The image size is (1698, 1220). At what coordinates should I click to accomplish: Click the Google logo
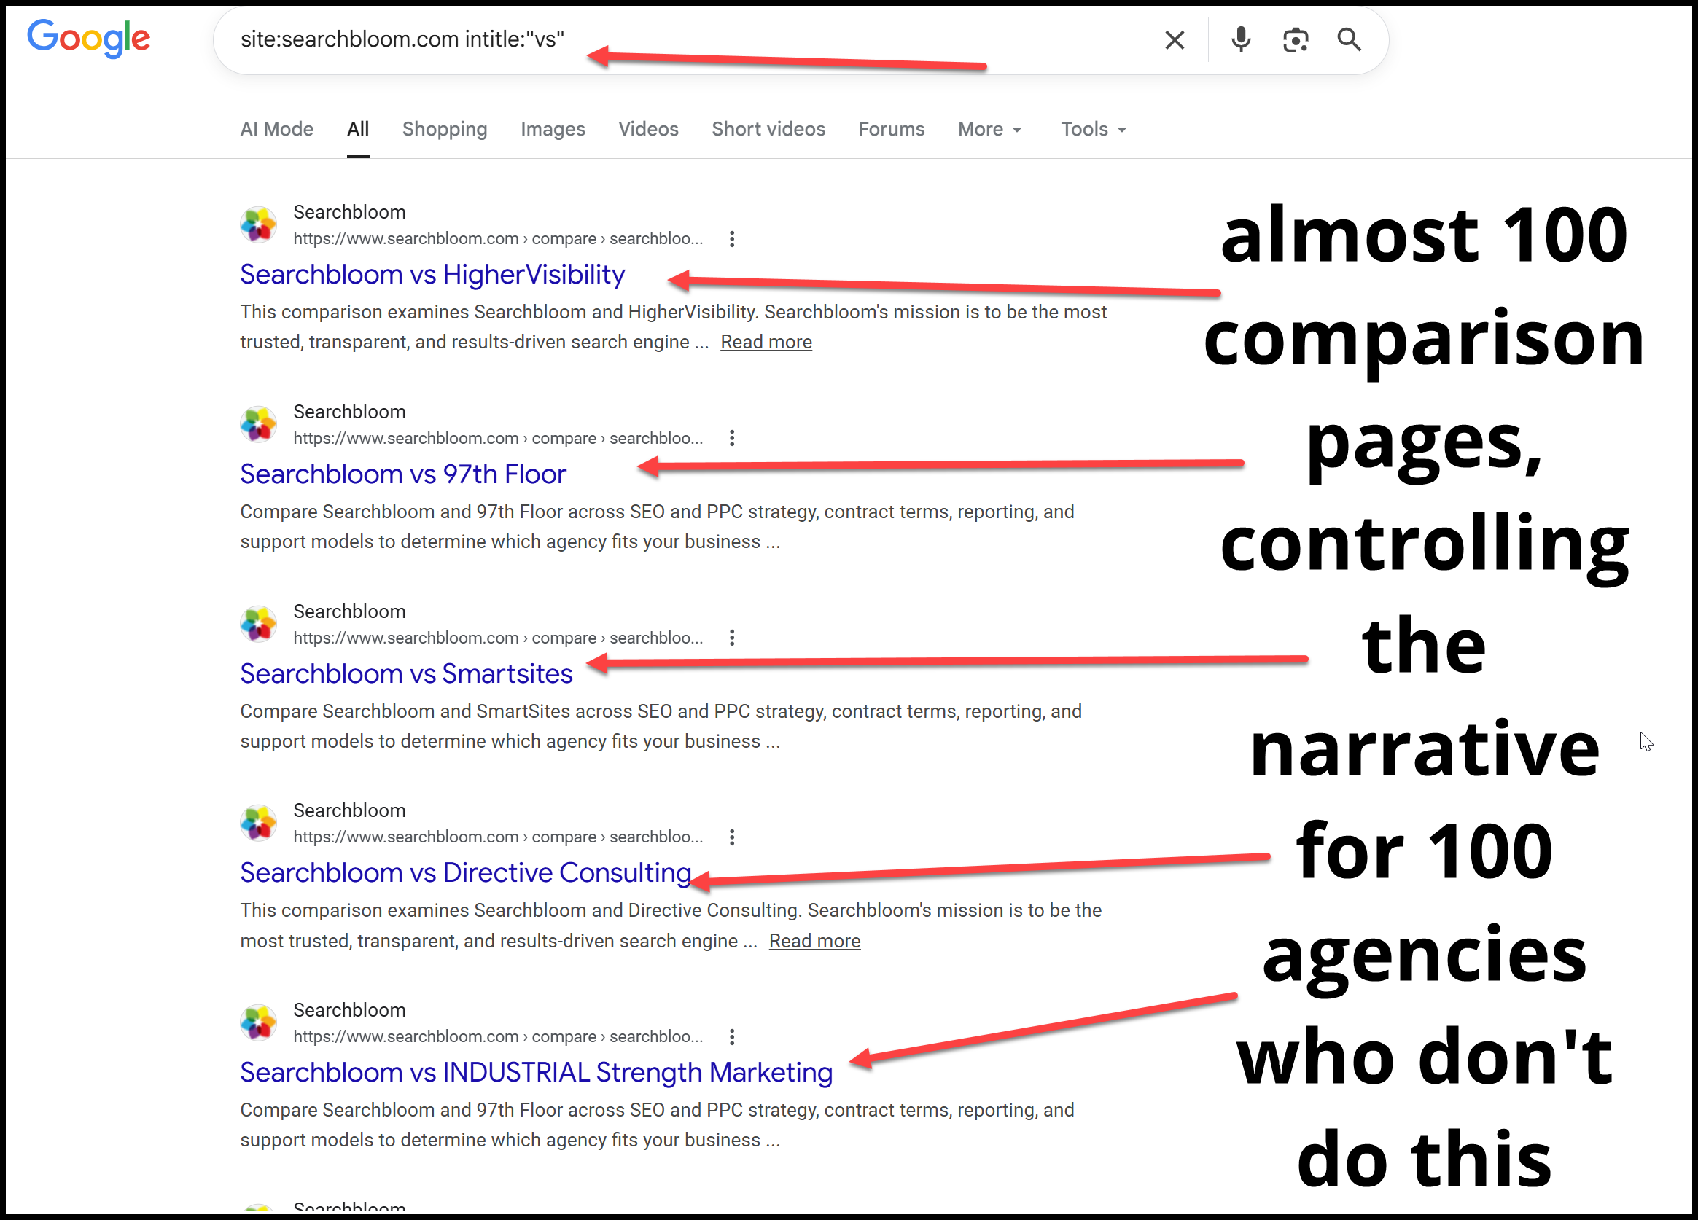[x=88, y=38]
